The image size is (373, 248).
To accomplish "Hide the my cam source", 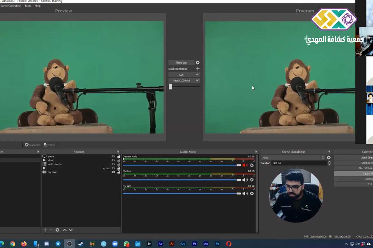I will click(x=113, y=172).
